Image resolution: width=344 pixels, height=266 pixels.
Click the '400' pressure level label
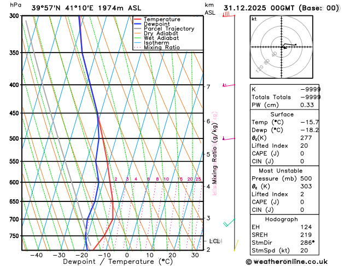[15, 85]
